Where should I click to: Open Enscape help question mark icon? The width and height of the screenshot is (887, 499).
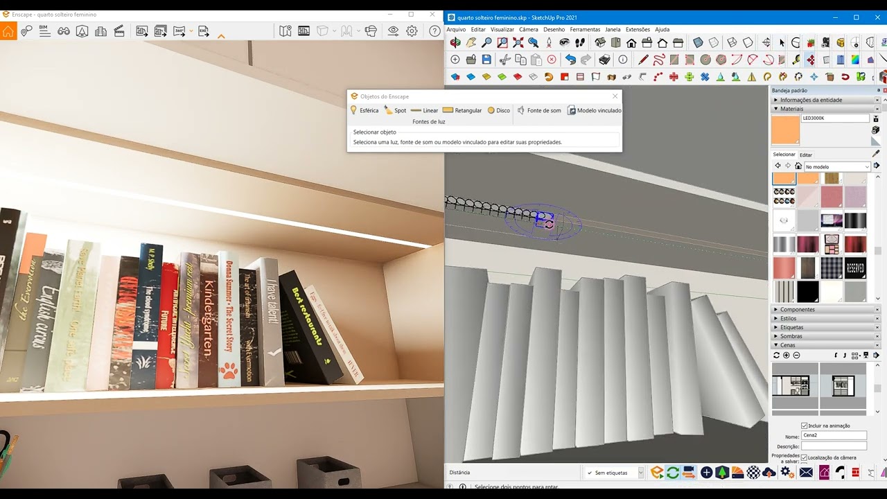[x=434, y=30]
